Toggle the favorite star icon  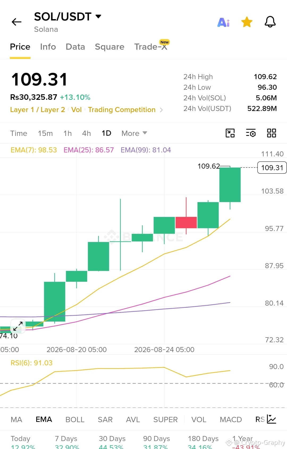coord(247,22)
